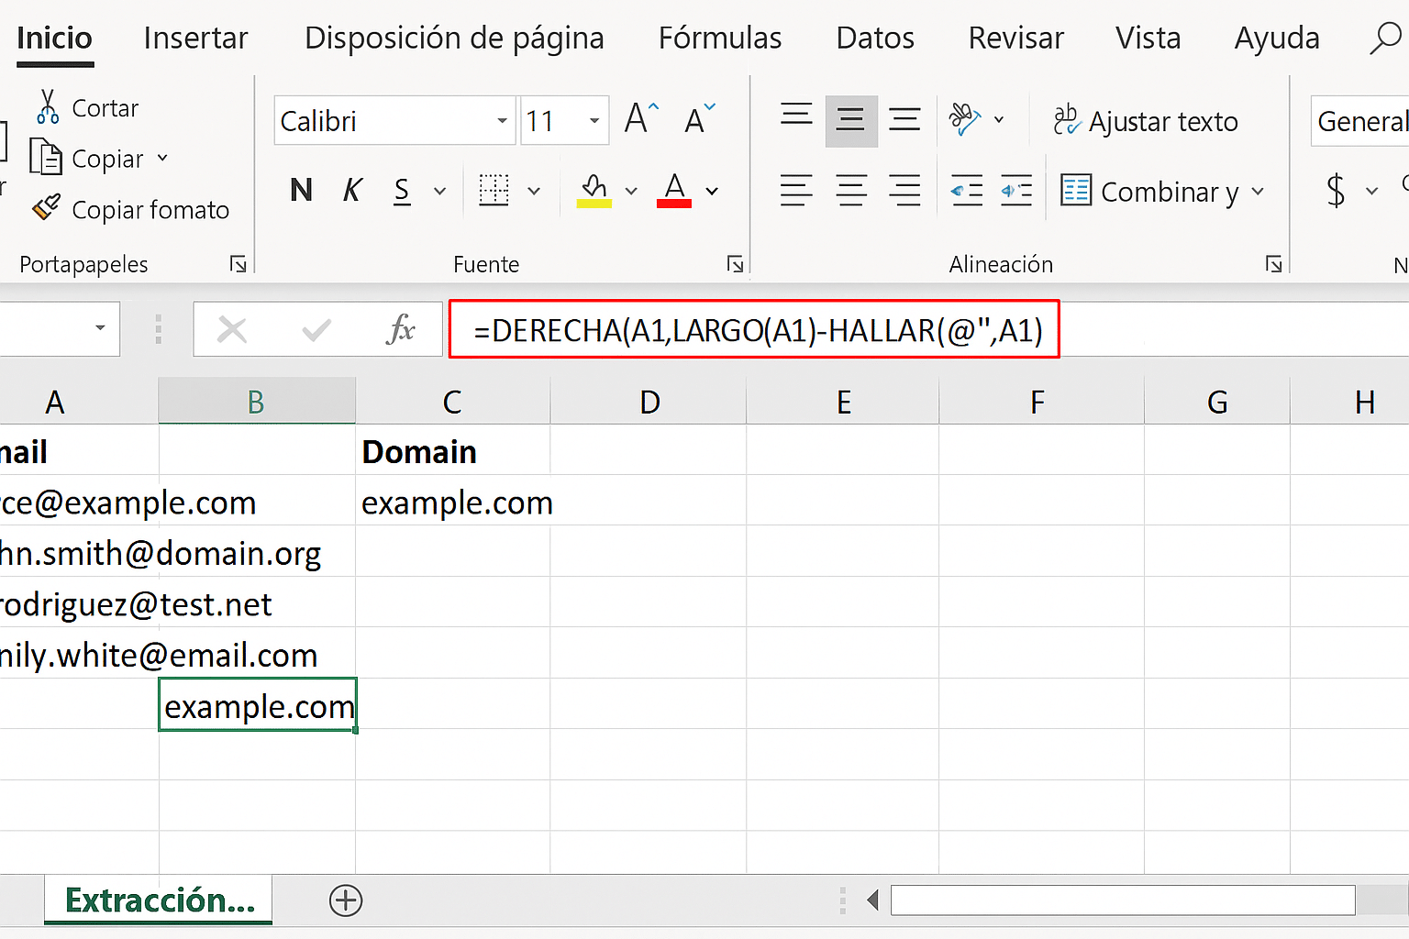Click the borders grid icon
The image size is (1409, 939).
coord(494,191)
